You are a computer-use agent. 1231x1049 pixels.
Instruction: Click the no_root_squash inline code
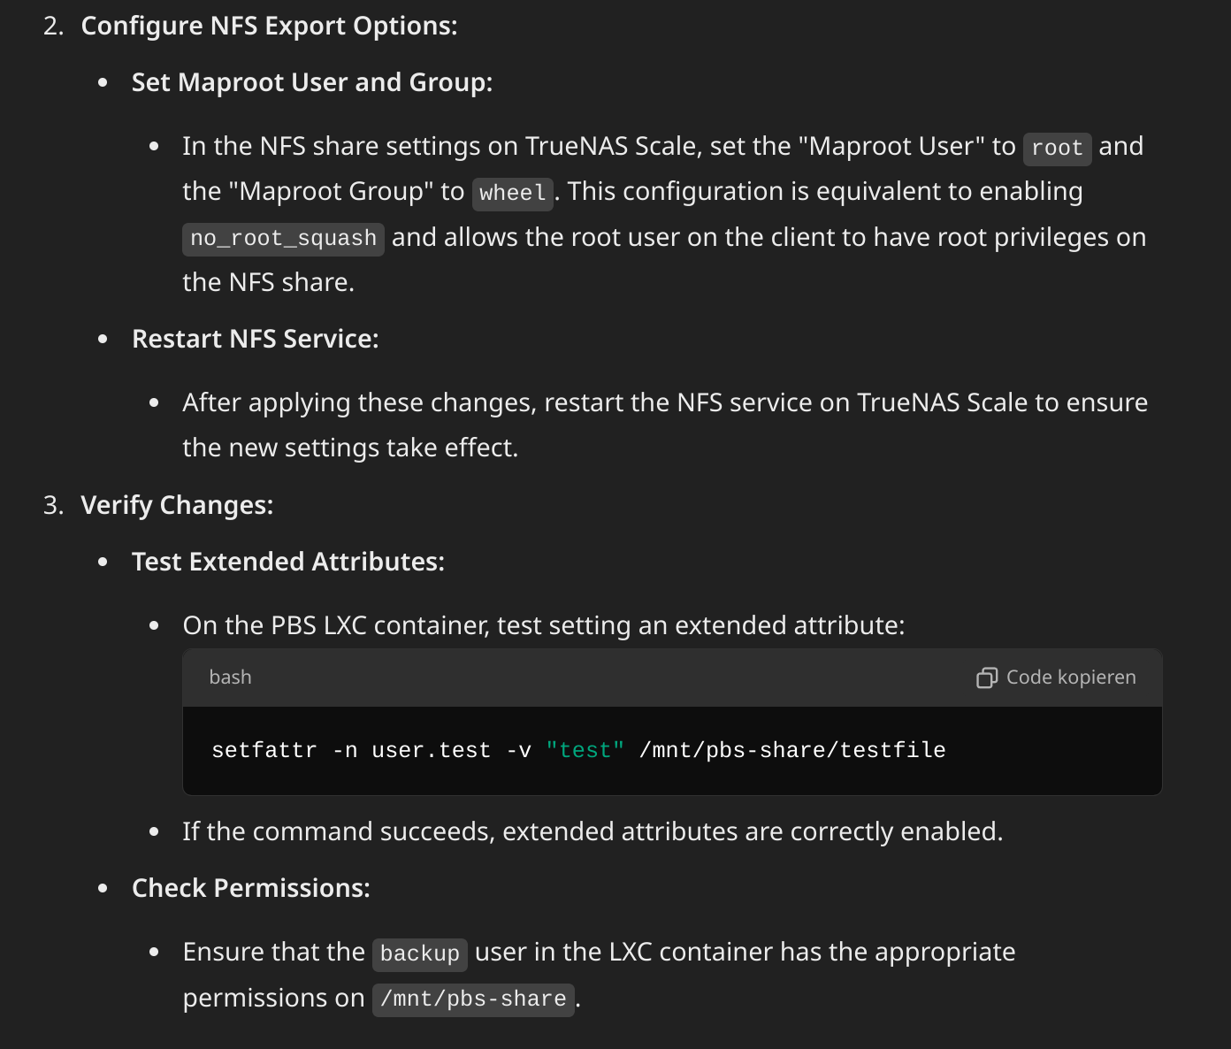pos(283,239)
